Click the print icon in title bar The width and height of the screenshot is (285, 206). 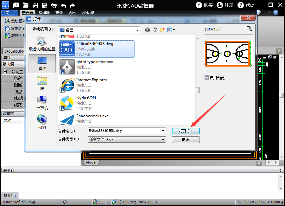[x=54, y=5]
